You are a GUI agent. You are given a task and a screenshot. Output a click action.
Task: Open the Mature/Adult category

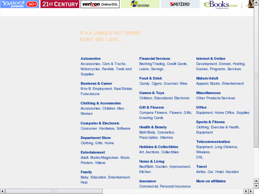[x=207, y=78]
